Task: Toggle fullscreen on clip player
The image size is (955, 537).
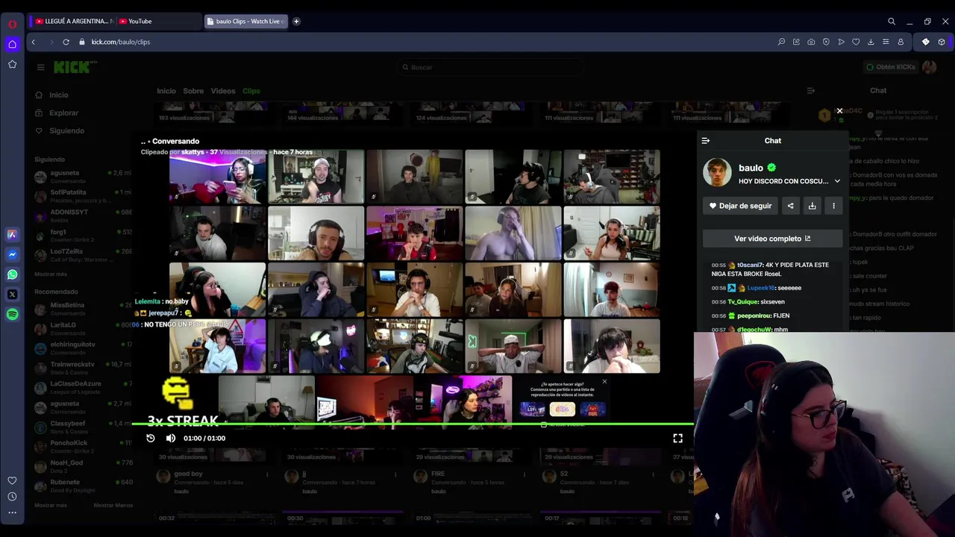Action: pyautogui.click(x=677, y=439)
